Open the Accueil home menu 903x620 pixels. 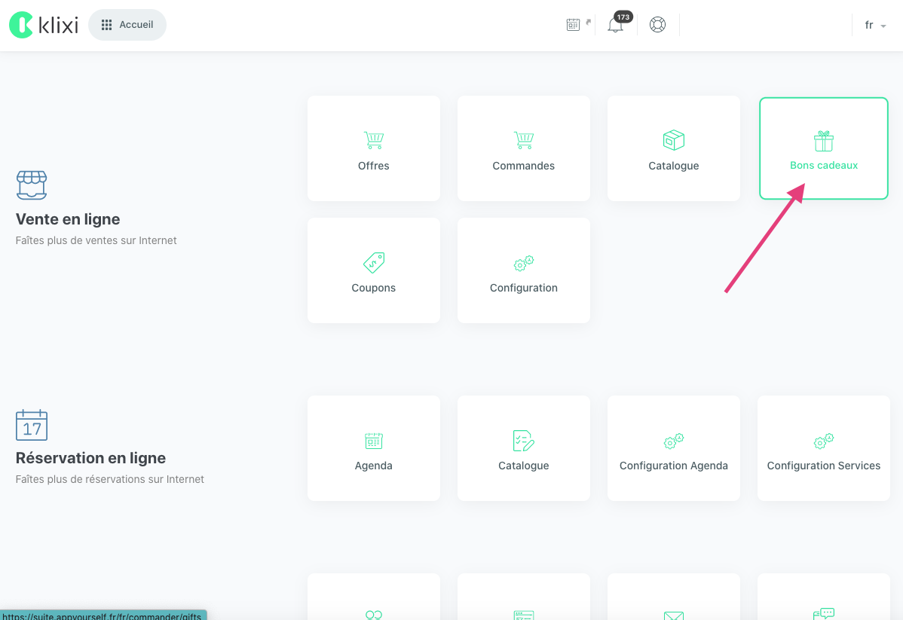[127, 25]
